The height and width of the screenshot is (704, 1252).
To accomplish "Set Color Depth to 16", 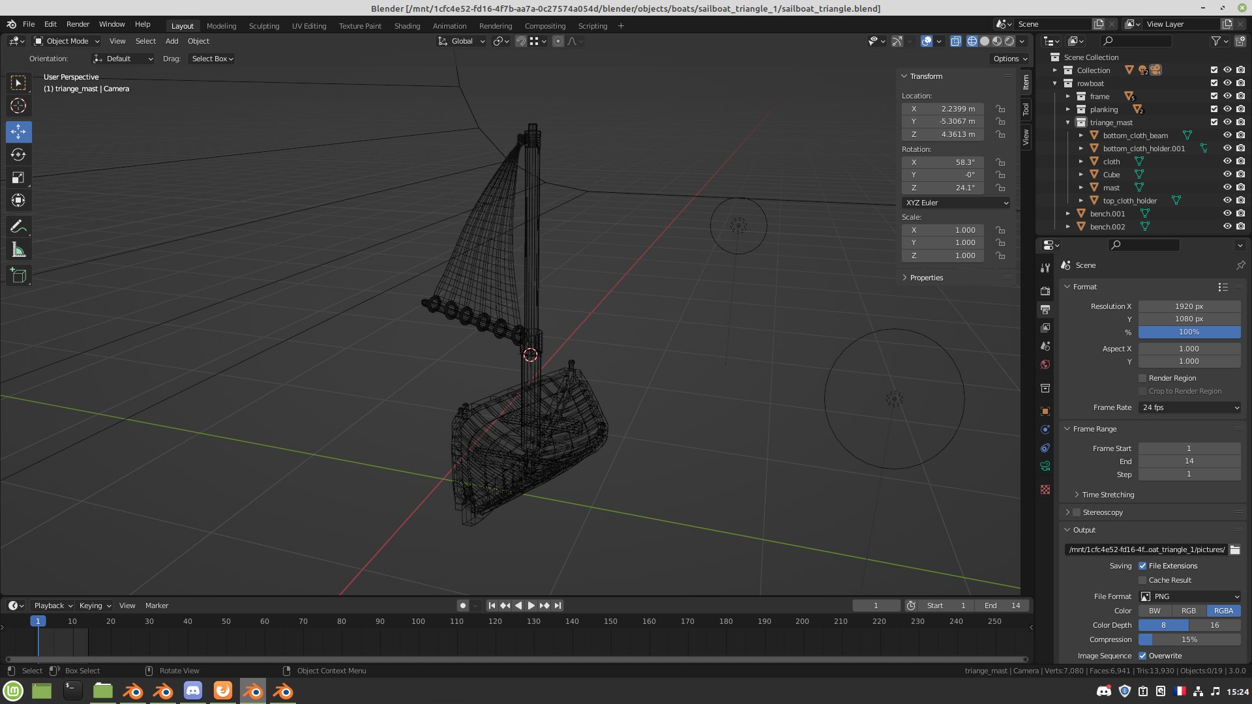I will tap(1215, 625).
